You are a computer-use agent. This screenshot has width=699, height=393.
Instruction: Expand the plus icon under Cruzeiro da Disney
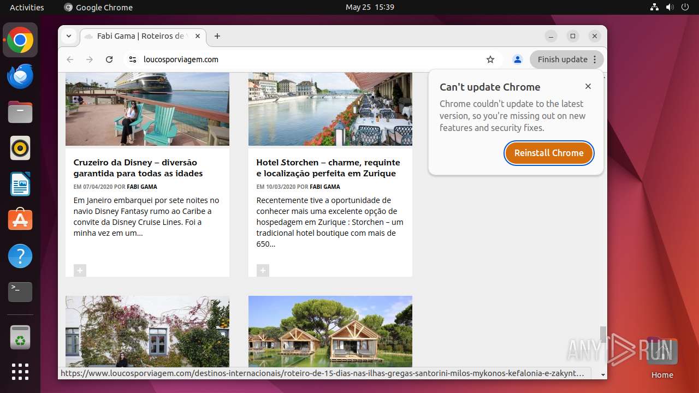80,270
